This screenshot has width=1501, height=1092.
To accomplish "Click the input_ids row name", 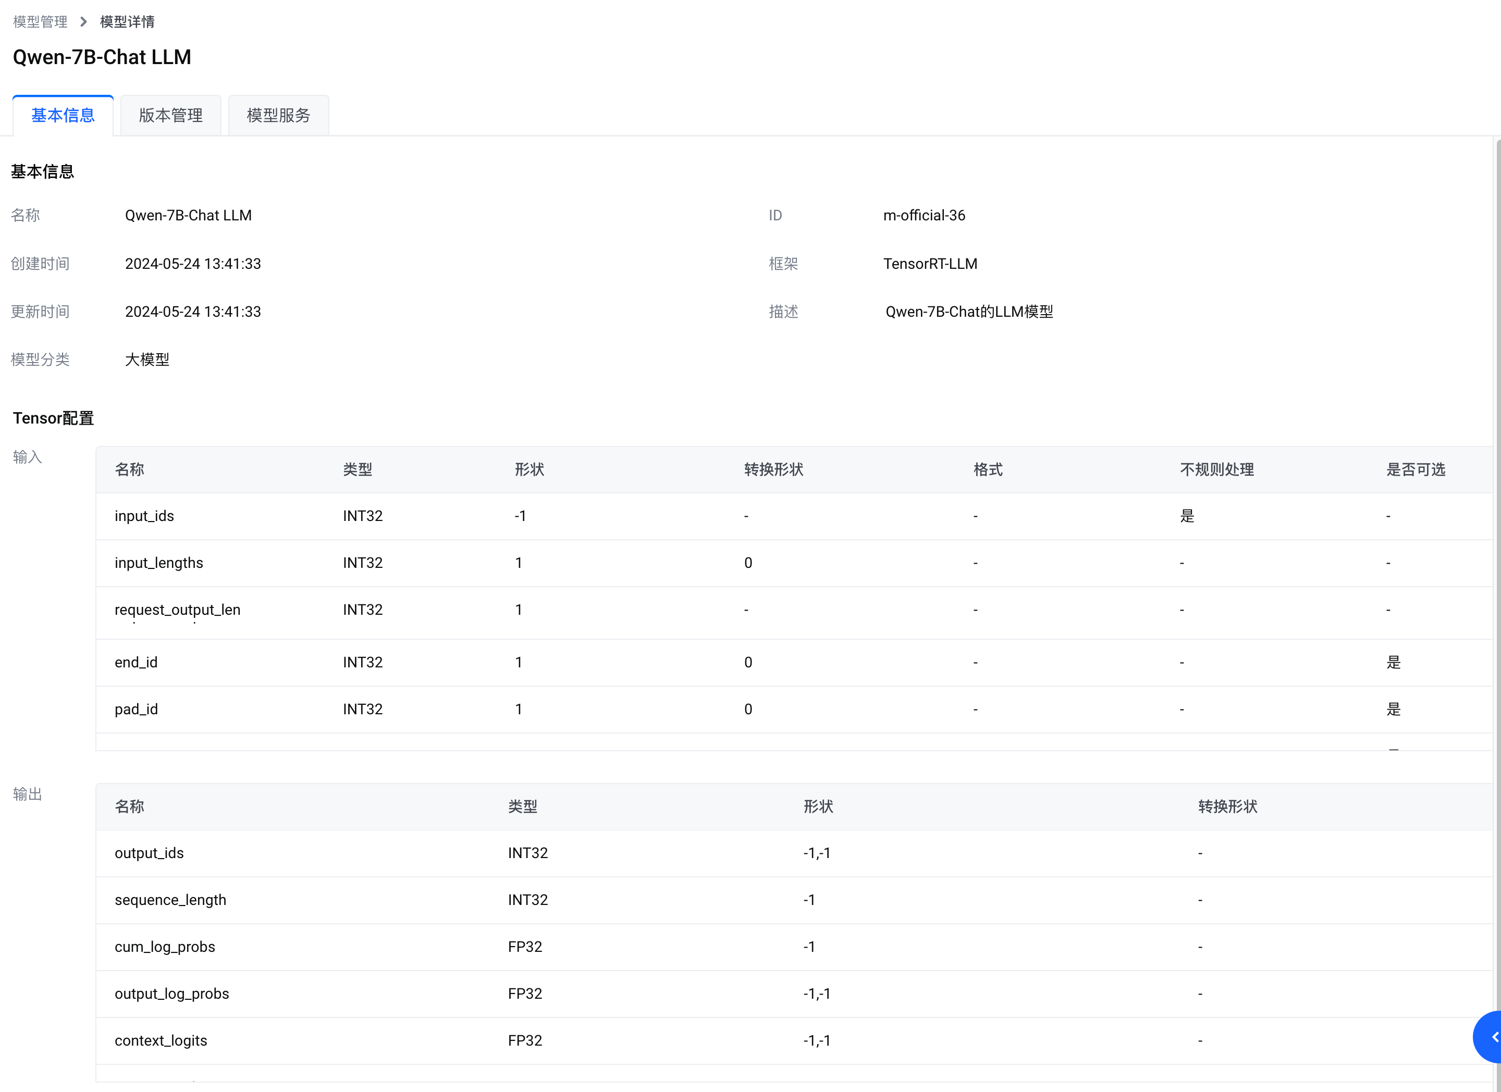I will (x=144, y=516).
